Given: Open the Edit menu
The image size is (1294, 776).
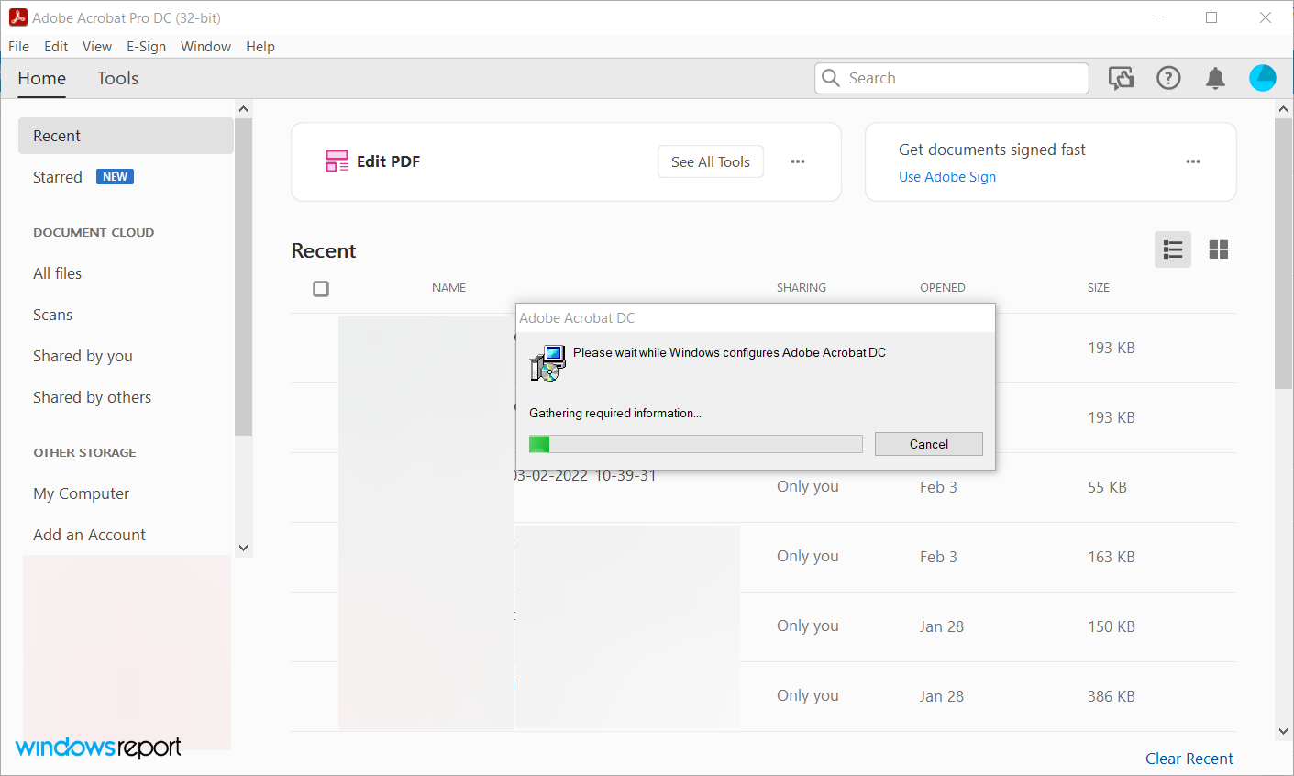Looking at the screenshot, I should coord(56,47).
